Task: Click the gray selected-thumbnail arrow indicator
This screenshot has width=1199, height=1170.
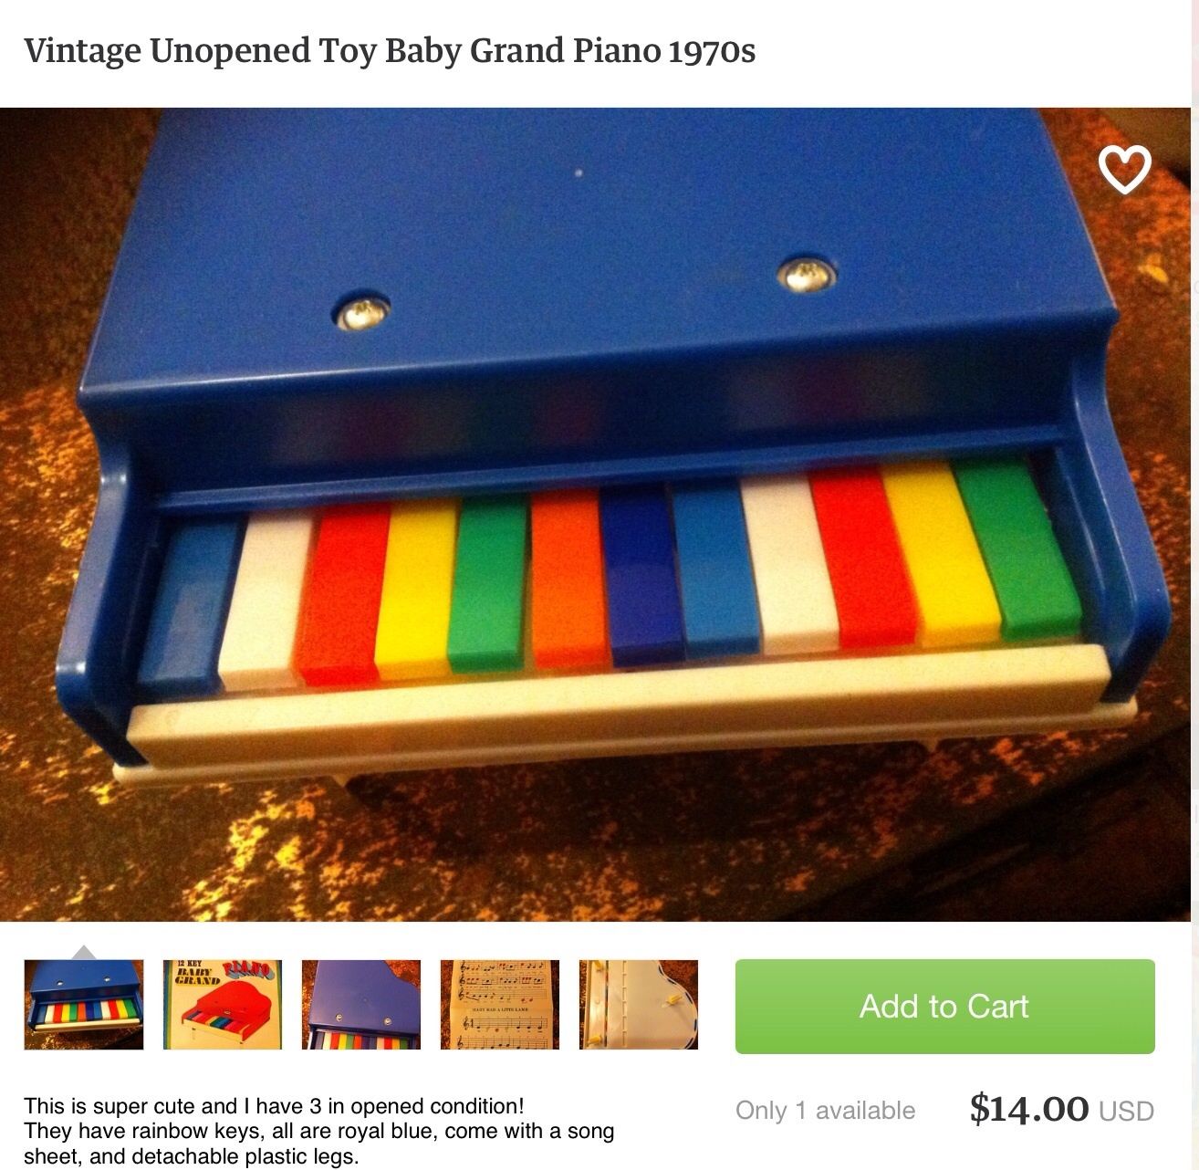Action: pos(84,952)
